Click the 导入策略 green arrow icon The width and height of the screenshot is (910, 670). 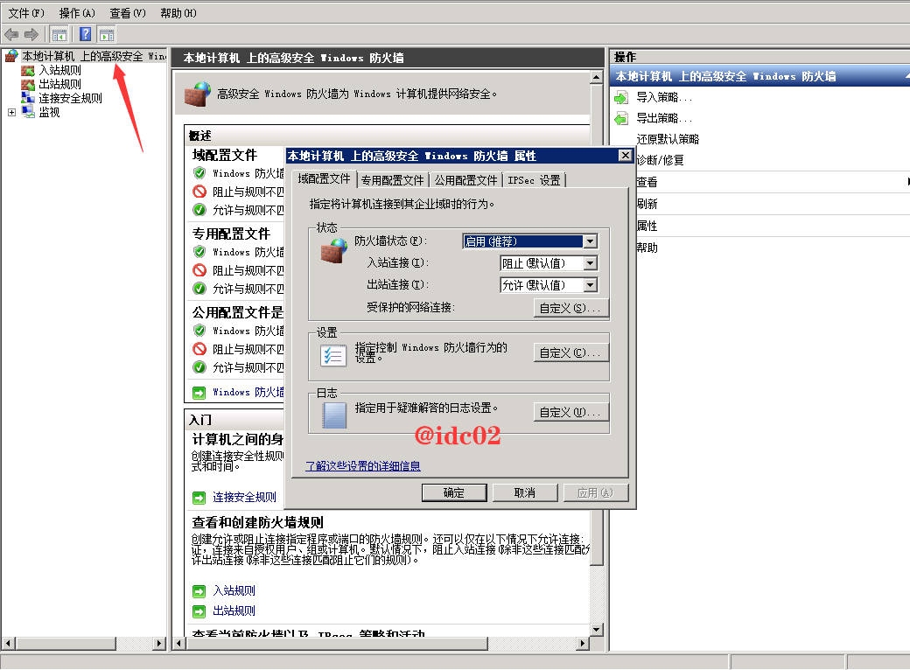[x=621, y=97]
